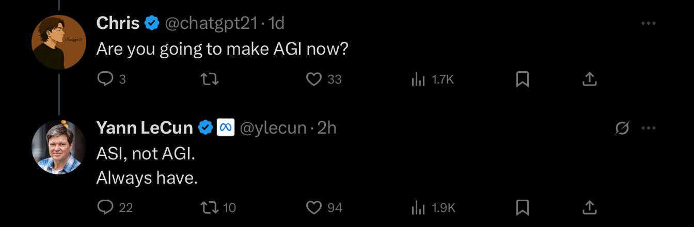
Task: Open Chris's profile picture
Action: coord(59,42)
